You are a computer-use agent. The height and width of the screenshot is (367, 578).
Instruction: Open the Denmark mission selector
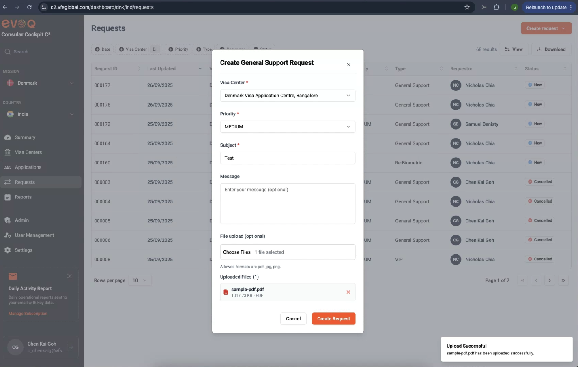(x=41, y=83)
